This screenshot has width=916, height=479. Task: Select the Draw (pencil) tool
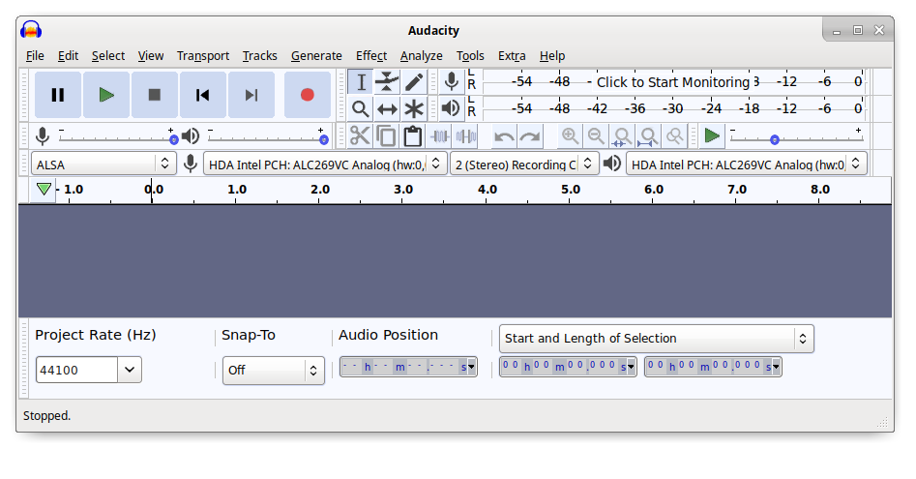(414, 82)
